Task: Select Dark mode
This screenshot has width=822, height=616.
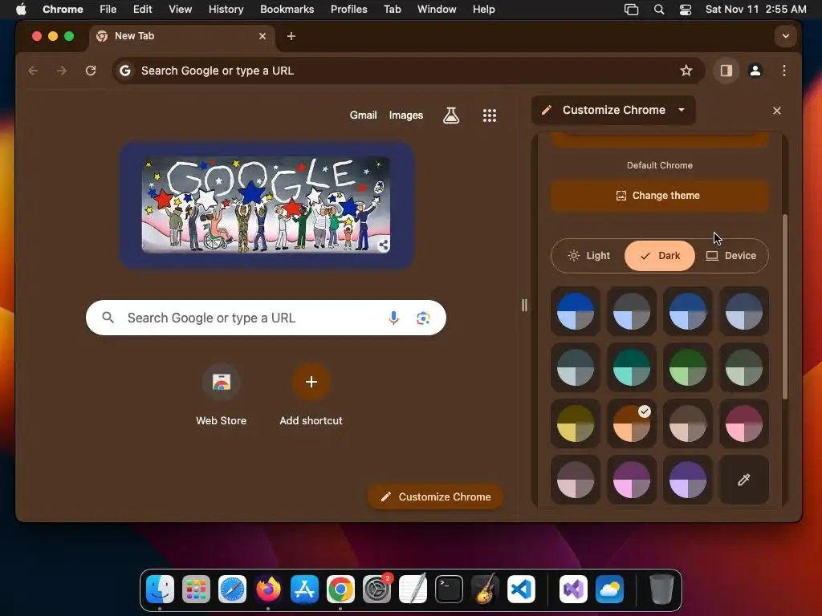Action: [660, 256]
